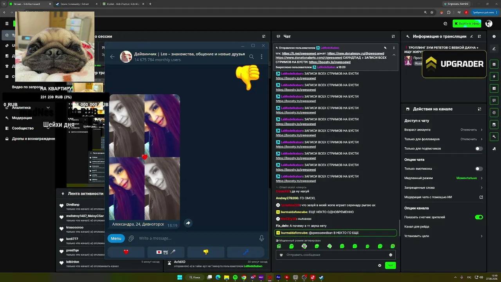Expand Только для фолловеров setting
Screen dimensions: 501x282
coord(443,139)
